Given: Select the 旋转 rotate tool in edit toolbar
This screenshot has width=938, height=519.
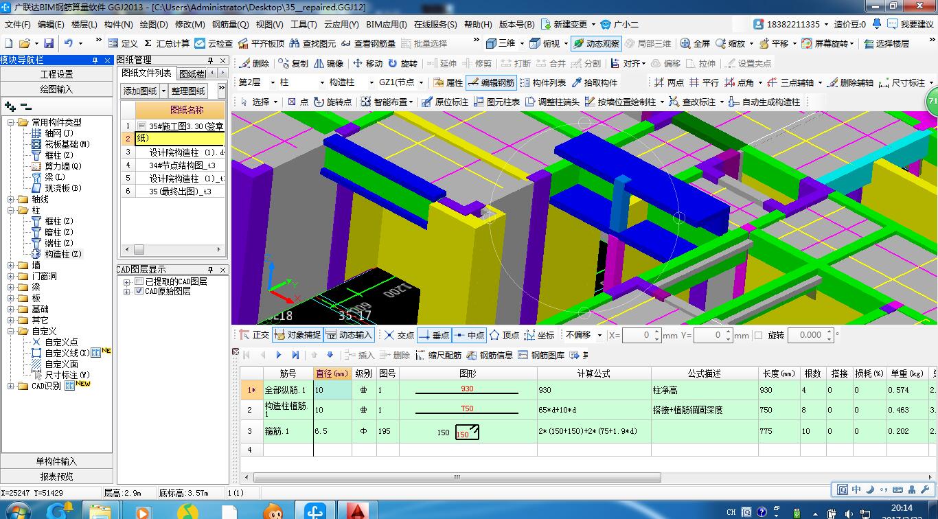Looking at the screenshot, I should 402,63.
